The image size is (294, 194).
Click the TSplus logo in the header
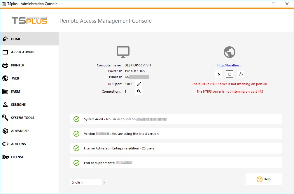click(29, 21)
